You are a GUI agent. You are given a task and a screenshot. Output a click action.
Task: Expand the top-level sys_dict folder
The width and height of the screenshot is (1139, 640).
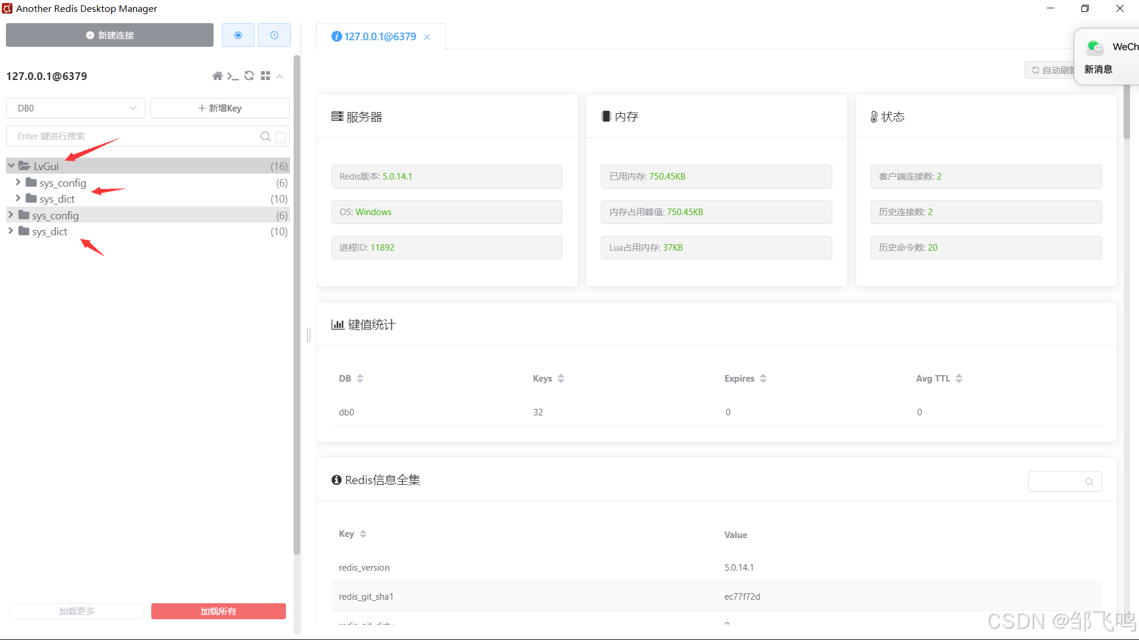11,231
